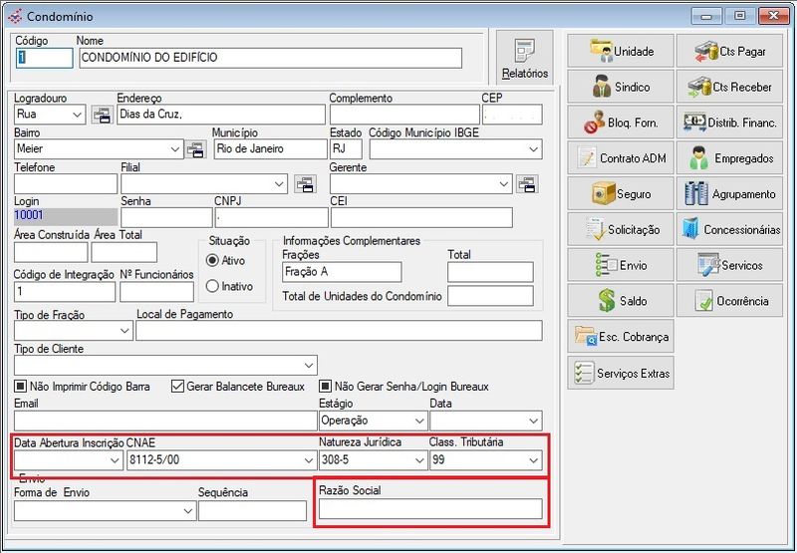Open the Seguro insurance module
797x553 pixels.
click(x=621, y=193)
